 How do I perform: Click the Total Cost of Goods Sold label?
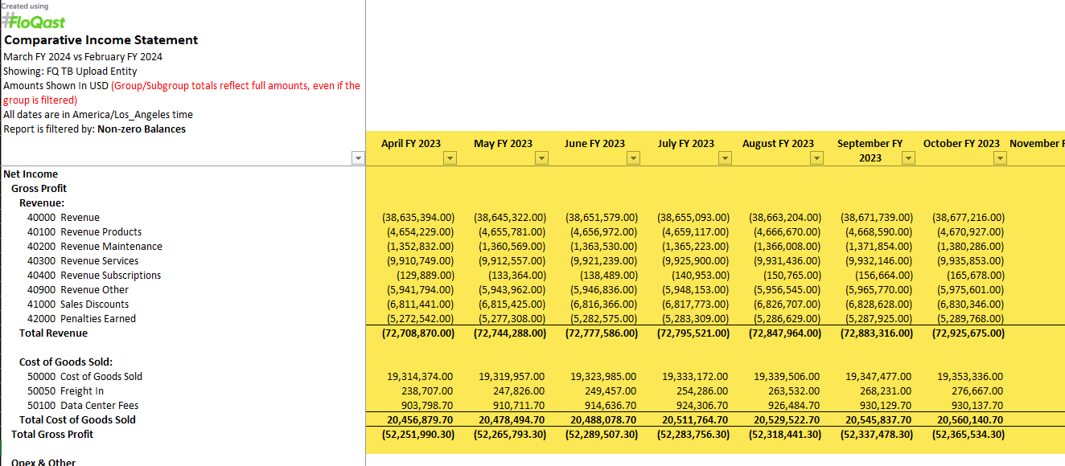coord(77,420)
